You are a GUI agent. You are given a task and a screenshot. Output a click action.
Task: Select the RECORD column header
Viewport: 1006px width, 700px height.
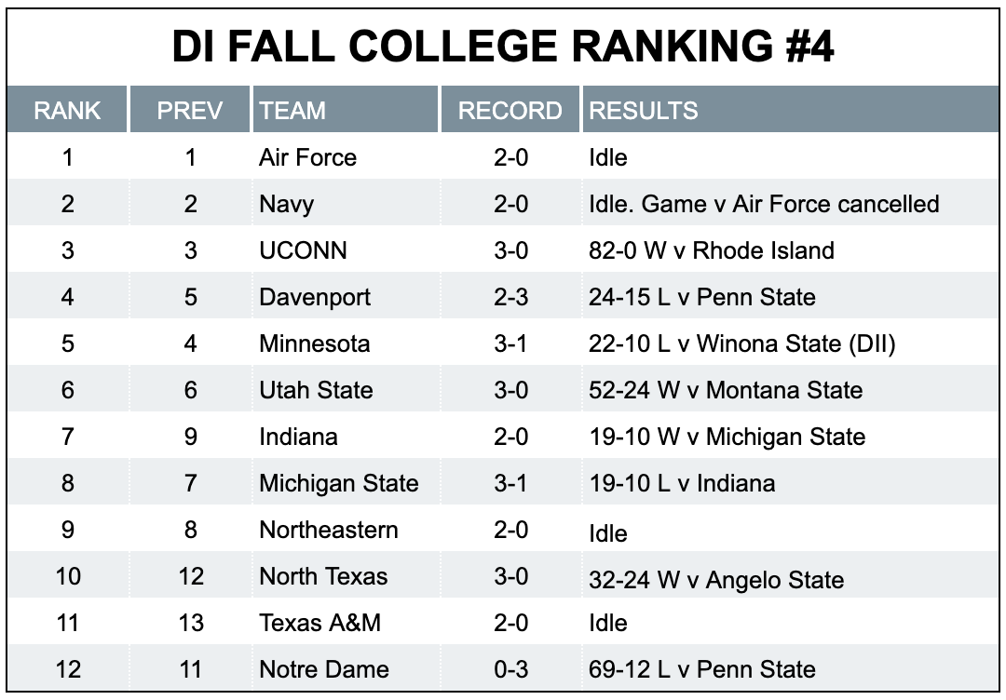510,110
